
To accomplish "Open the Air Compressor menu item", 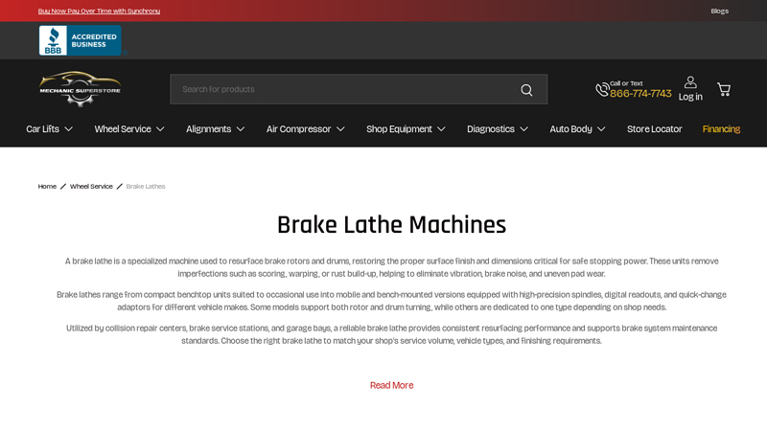I will (298, 129).
